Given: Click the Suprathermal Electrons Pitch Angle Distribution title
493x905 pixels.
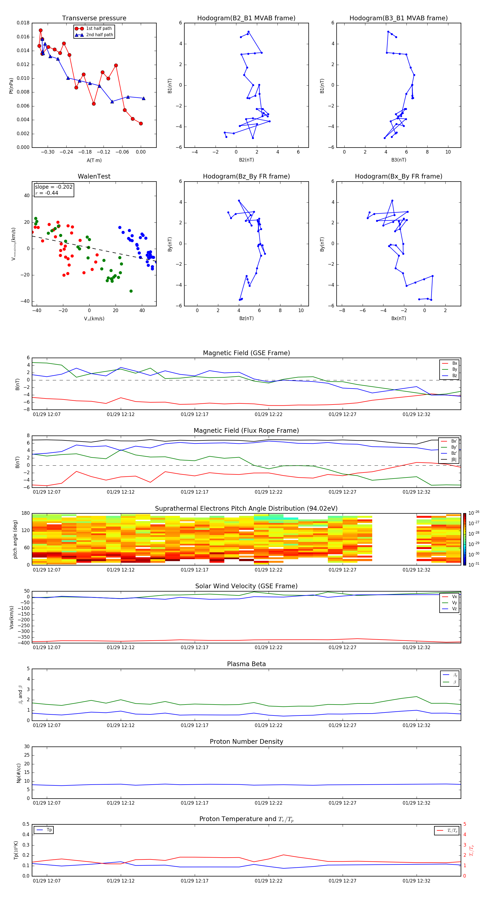Looking at the screenshot, I should (246, 508).
